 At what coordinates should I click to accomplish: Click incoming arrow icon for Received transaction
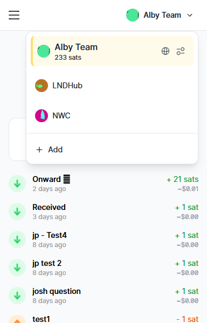point(17,212)
